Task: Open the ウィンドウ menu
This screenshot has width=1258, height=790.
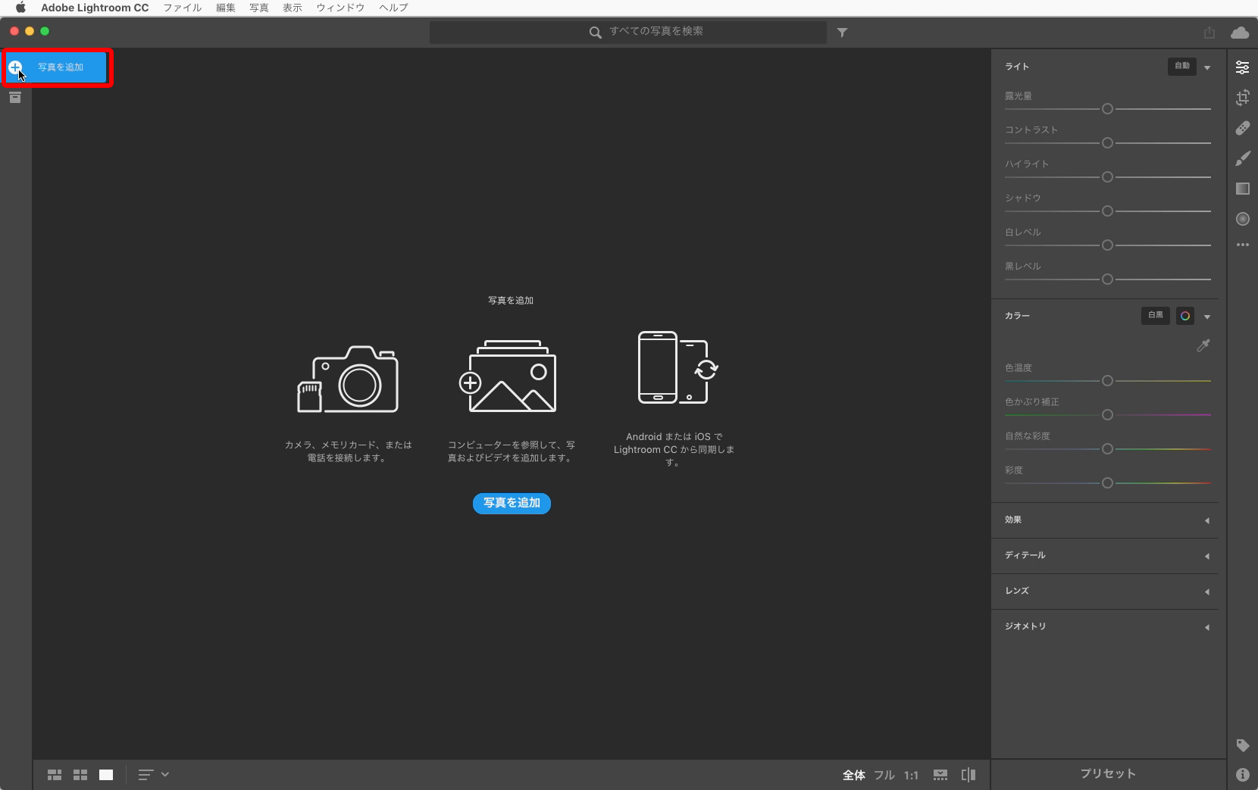Action: click(340, 8)
